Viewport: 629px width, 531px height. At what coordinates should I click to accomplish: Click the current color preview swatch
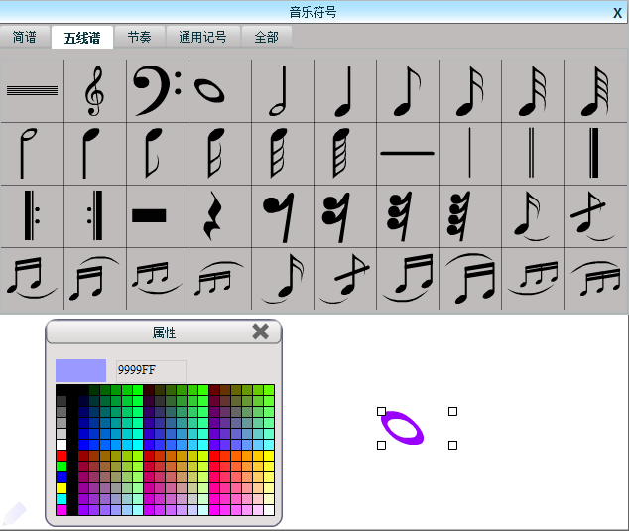[80, 370]
